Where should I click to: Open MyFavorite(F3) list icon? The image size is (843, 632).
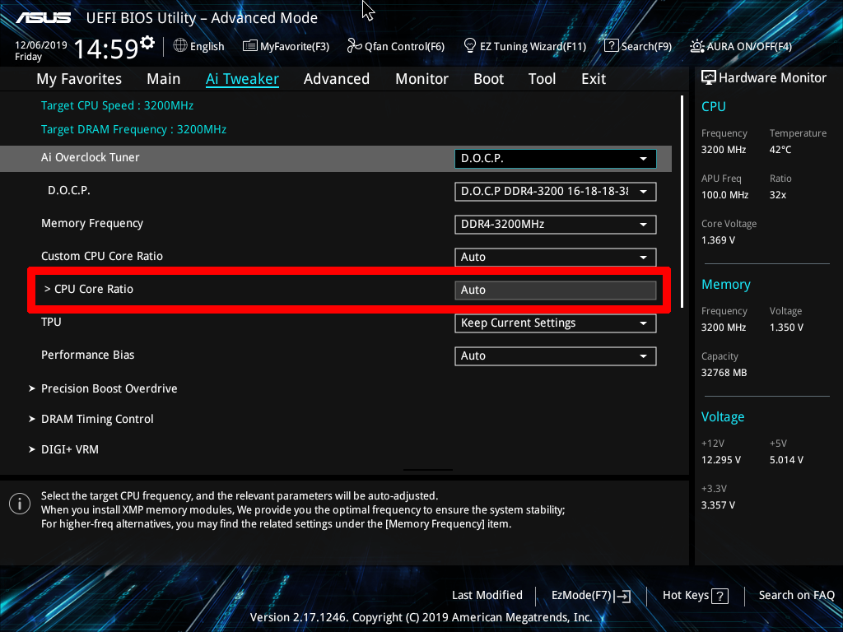tap(249, 46)
